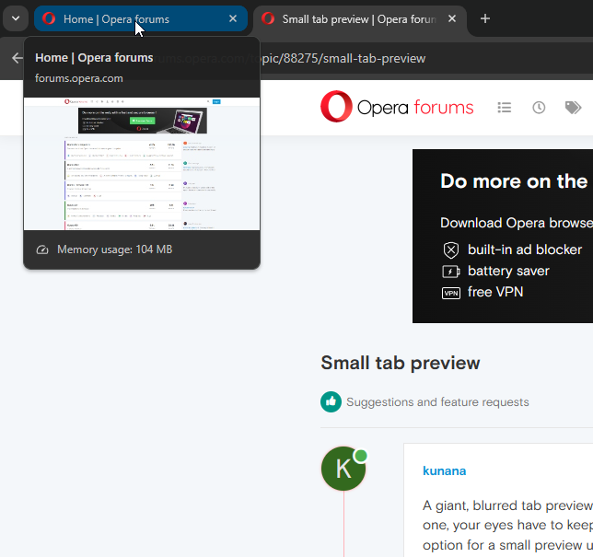Viewport: 593px width, 557px height.
Task: Click the free VPN badge icon
Action: 451,293
